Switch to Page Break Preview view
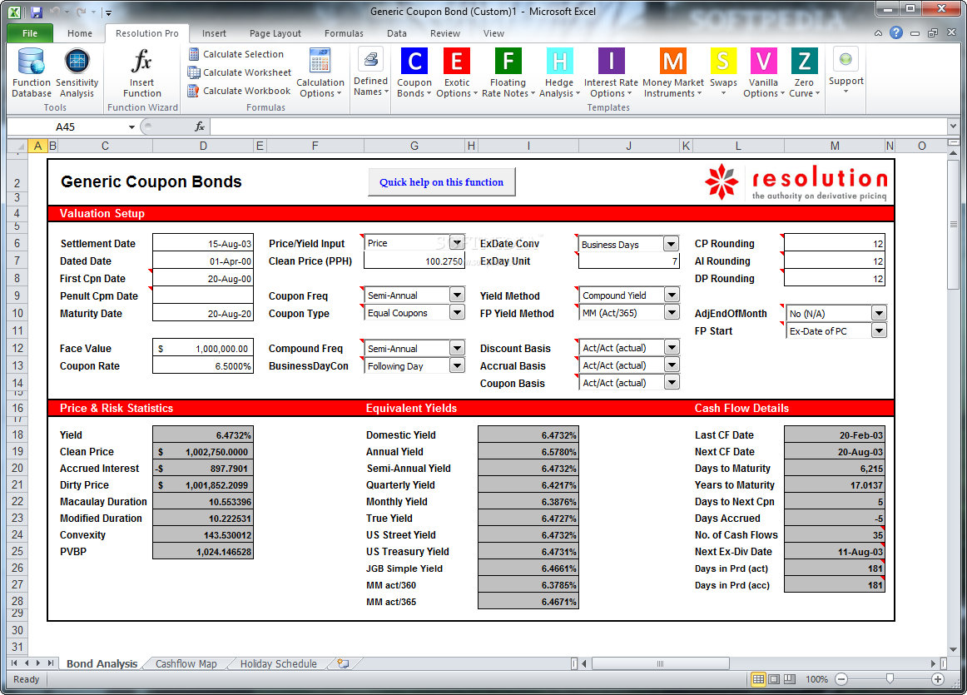 click(x=790, y=679)
